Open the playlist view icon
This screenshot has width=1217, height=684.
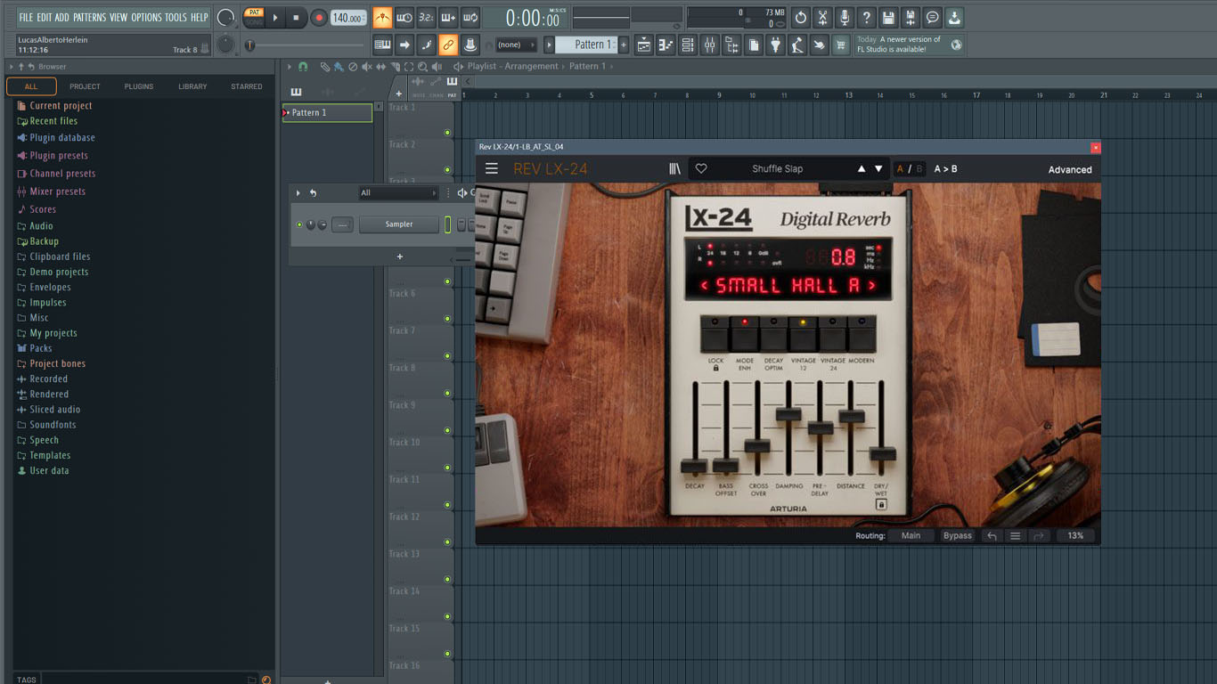(x=643, y=45)
